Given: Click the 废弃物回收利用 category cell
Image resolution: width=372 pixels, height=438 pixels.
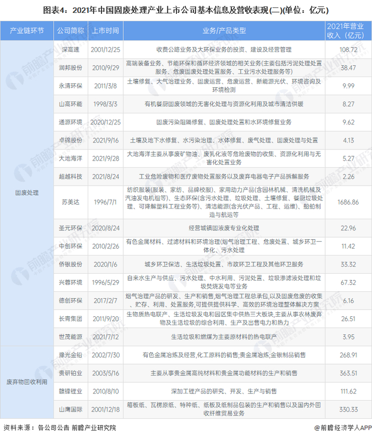Looking at the screenshot, I should (x=27, y=382).
